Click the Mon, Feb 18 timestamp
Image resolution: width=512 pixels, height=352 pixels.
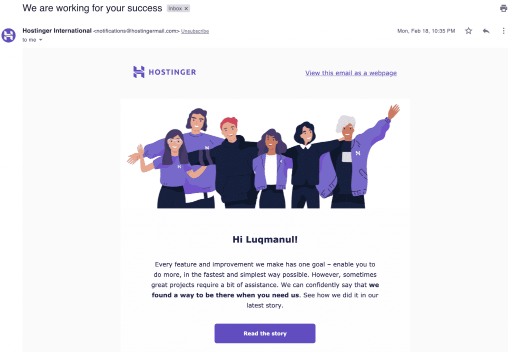click(x=426, y=31)
